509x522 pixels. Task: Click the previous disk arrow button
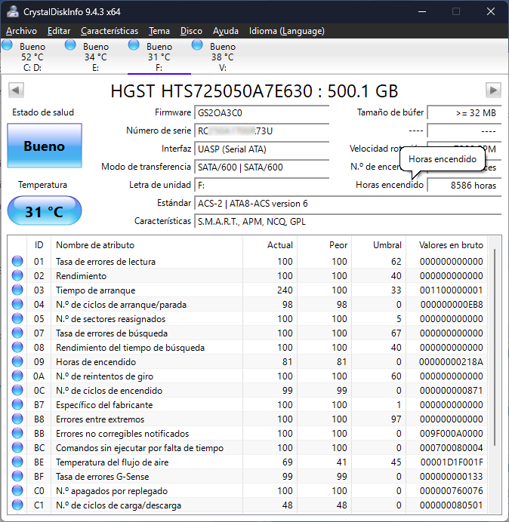click(16, 91)
